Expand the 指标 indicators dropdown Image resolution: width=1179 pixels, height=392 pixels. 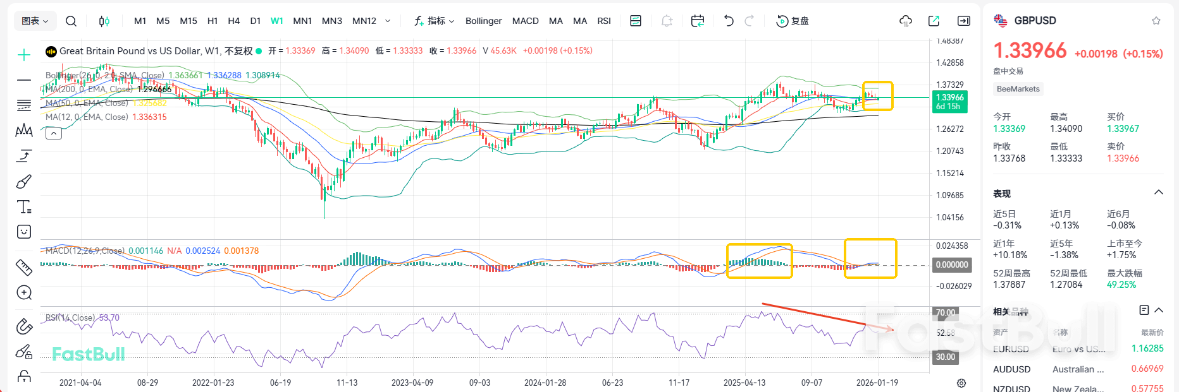pos(435,21)
